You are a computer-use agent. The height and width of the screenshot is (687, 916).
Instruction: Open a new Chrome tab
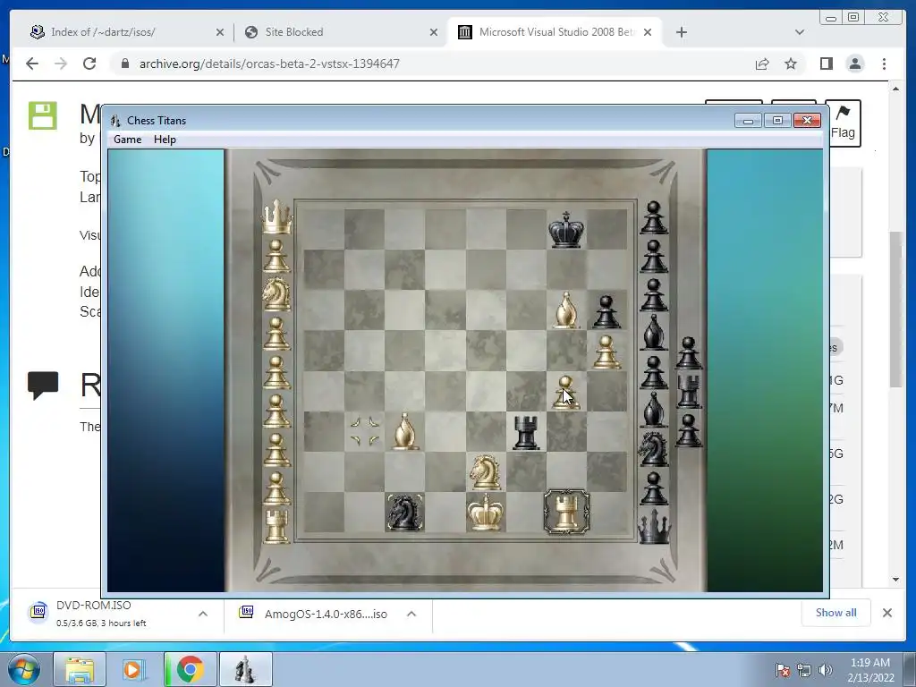pos(681,32)
